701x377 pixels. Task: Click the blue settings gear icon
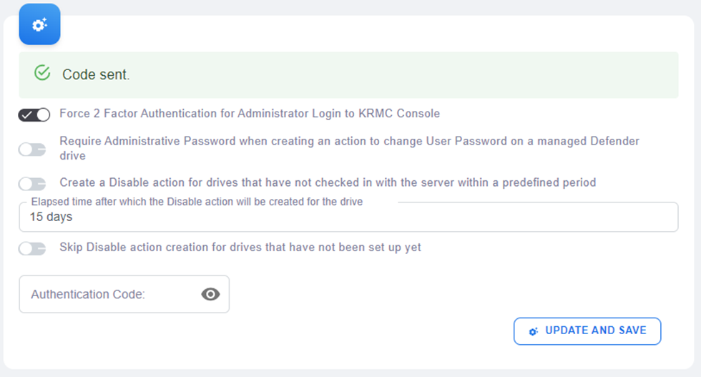[x=39, y=24]
